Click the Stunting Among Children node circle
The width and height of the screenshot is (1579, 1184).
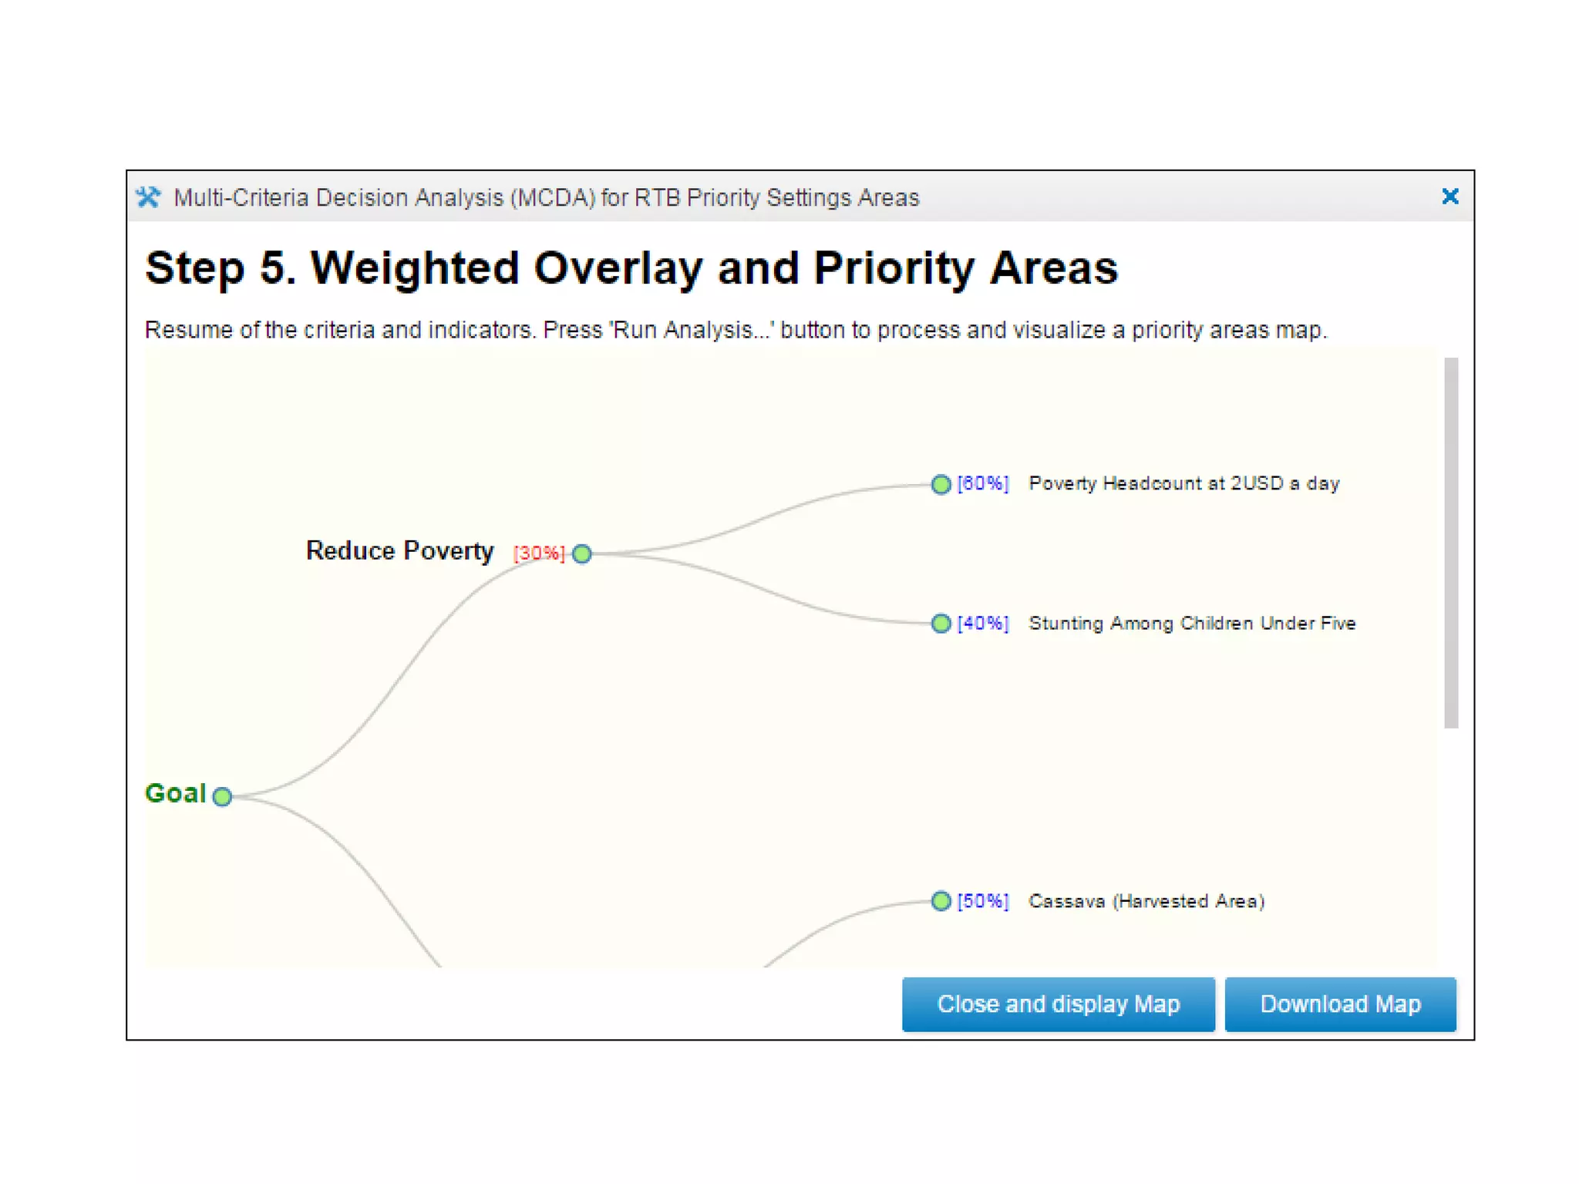(x=940, y=623)
